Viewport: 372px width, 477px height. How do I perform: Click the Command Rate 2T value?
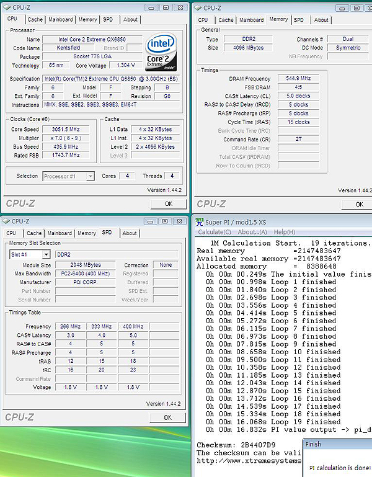click(298, 140)
